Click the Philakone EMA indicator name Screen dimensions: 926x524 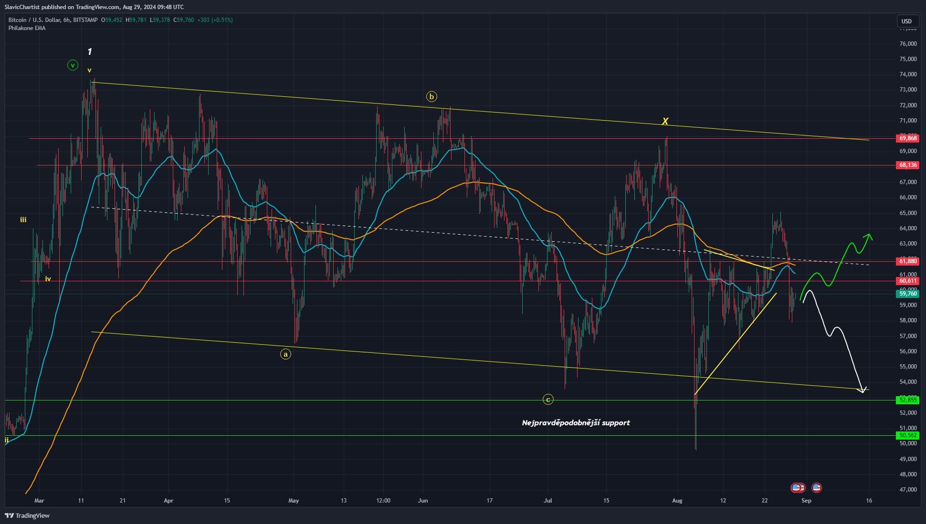[27, 28]
